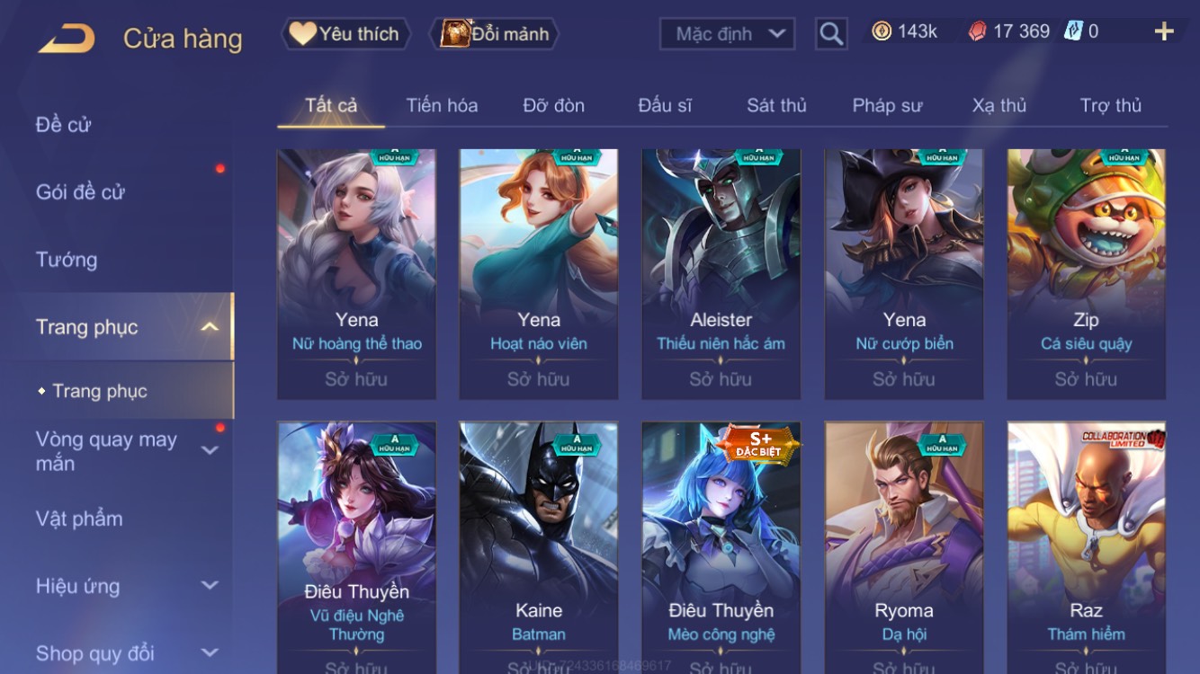Tap the plus icon to add currency

(1164, 32)
